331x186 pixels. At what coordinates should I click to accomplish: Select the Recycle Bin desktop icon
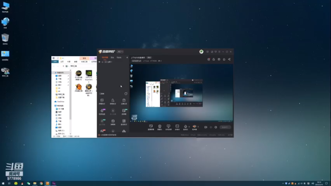pyautogui.click(x=5, y=39)
